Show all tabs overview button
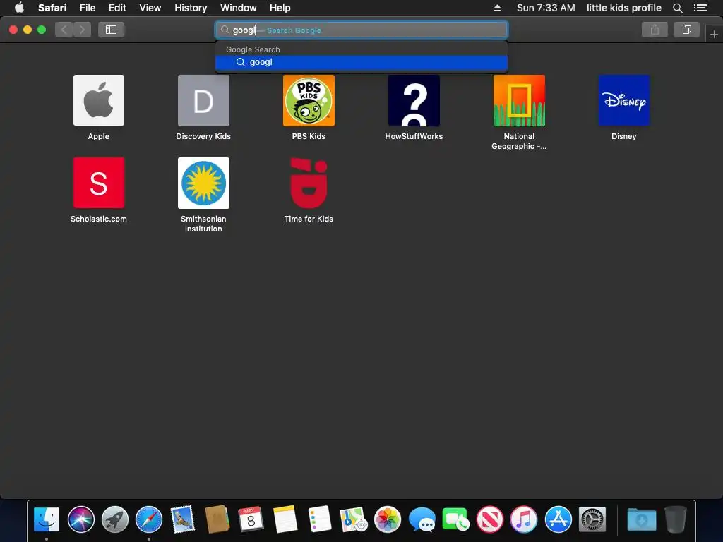Screen dimensions: 723x542 pyautogui.click(x=686, y=30)
